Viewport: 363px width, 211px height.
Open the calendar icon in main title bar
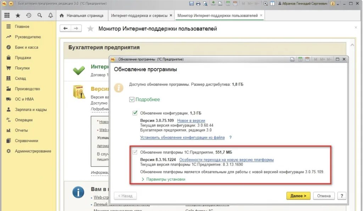235,4
